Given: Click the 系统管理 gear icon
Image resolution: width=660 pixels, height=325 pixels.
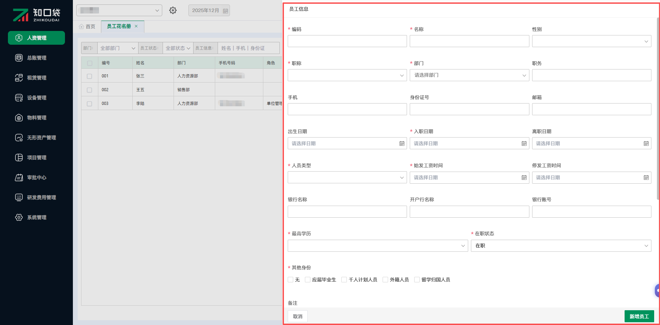Looking at the screenshot, I should point(19,217).
